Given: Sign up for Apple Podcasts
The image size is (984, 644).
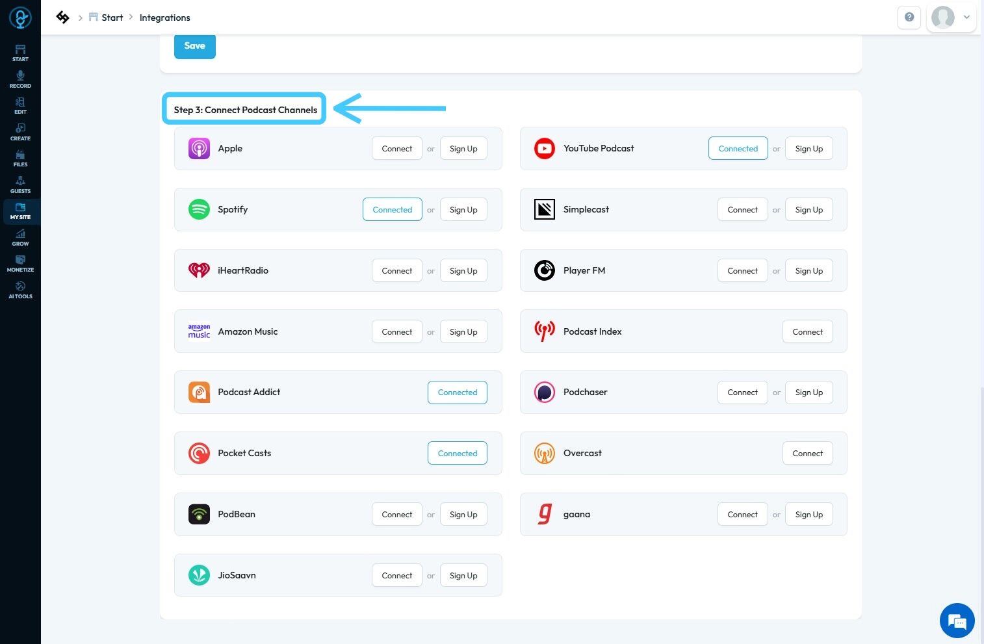Looking at the screenshot, I should coord(463,149).
